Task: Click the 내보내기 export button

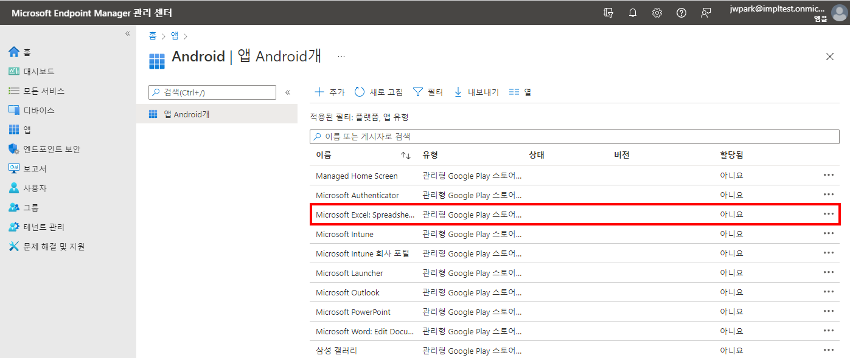Action: (476, 92)
